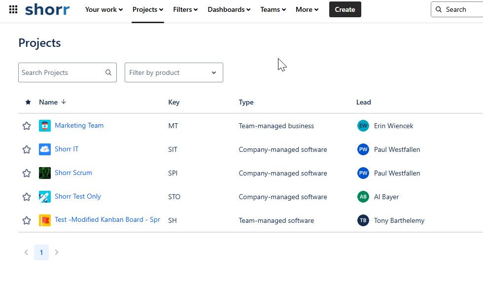Viewport: 483px width, 281px height.
Task: Click the Shorr IT cloud project icon
Action: (x=45, y=149)
